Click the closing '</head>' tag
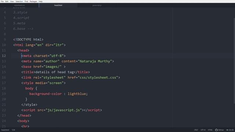This screenshot has height=132, width=235. [x=24, y=115]
